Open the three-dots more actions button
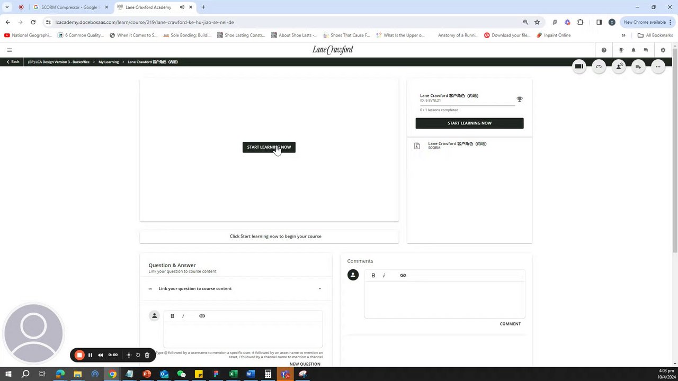The width and height of the screenshot is (678, 381). click(658, 67)
